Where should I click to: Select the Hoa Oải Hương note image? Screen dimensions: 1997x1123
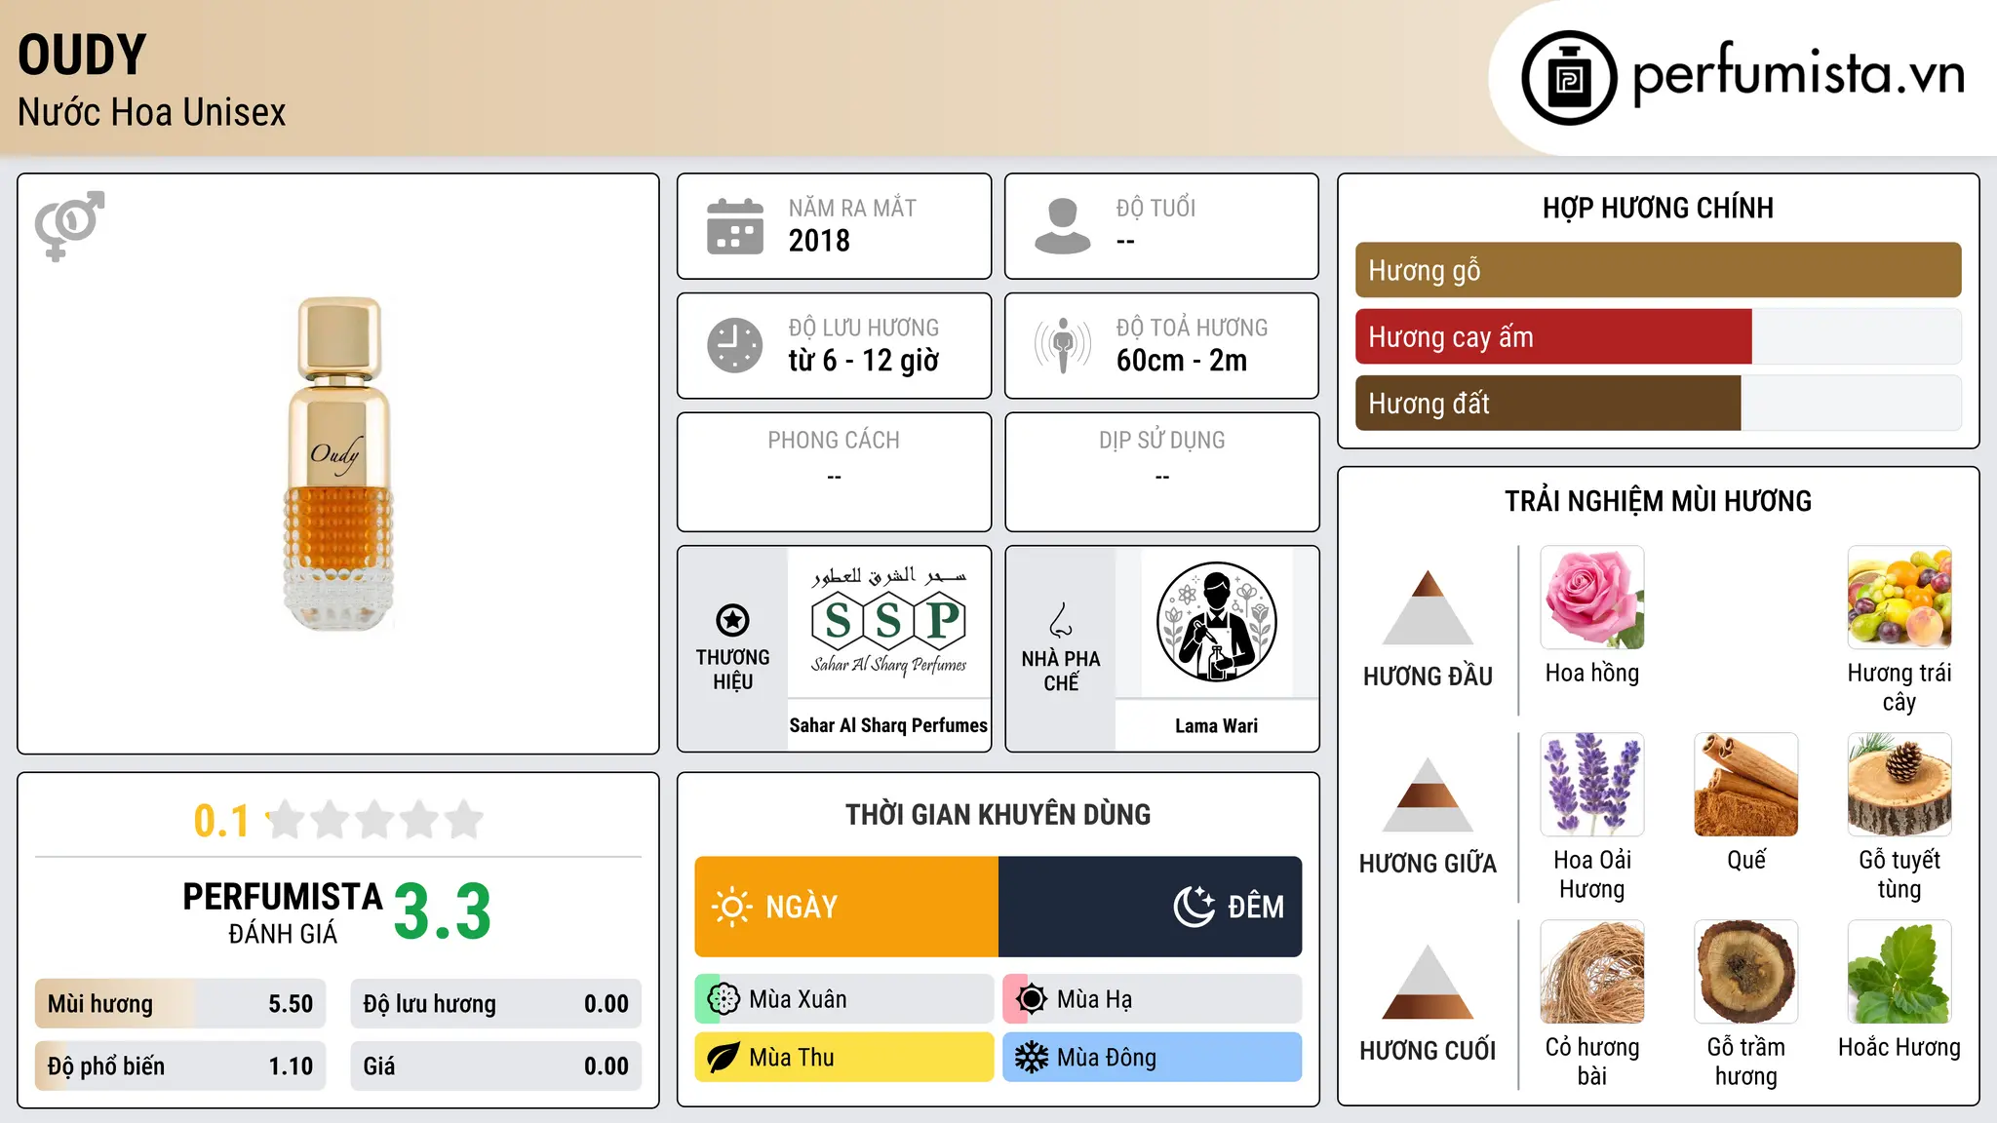pos(1592,785)
